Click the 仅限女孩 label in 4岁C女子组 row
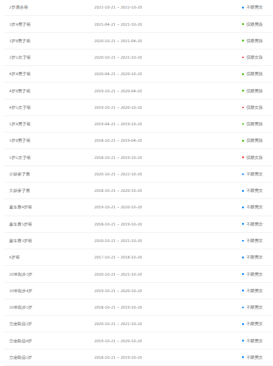The height and width of the screenshot is (366, 273). pyautogui.click(x=255, y=107)
